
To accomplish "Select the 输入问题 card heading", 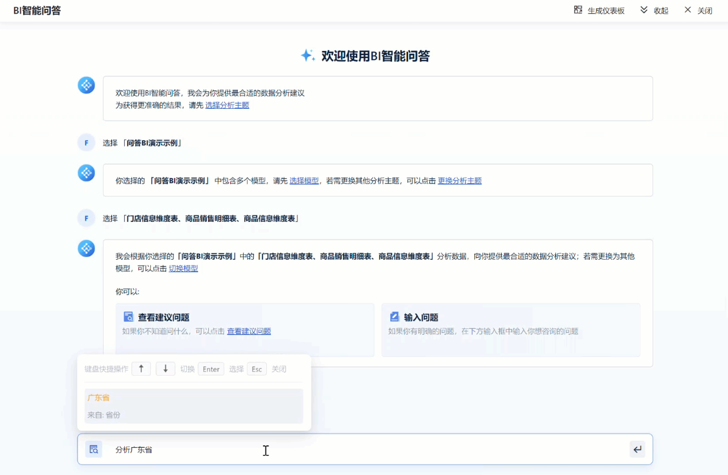I will (421, 318).
